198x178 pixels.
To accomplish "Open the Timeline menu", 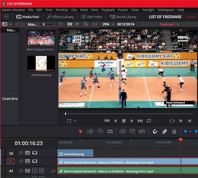I will (x=62, y=10).
